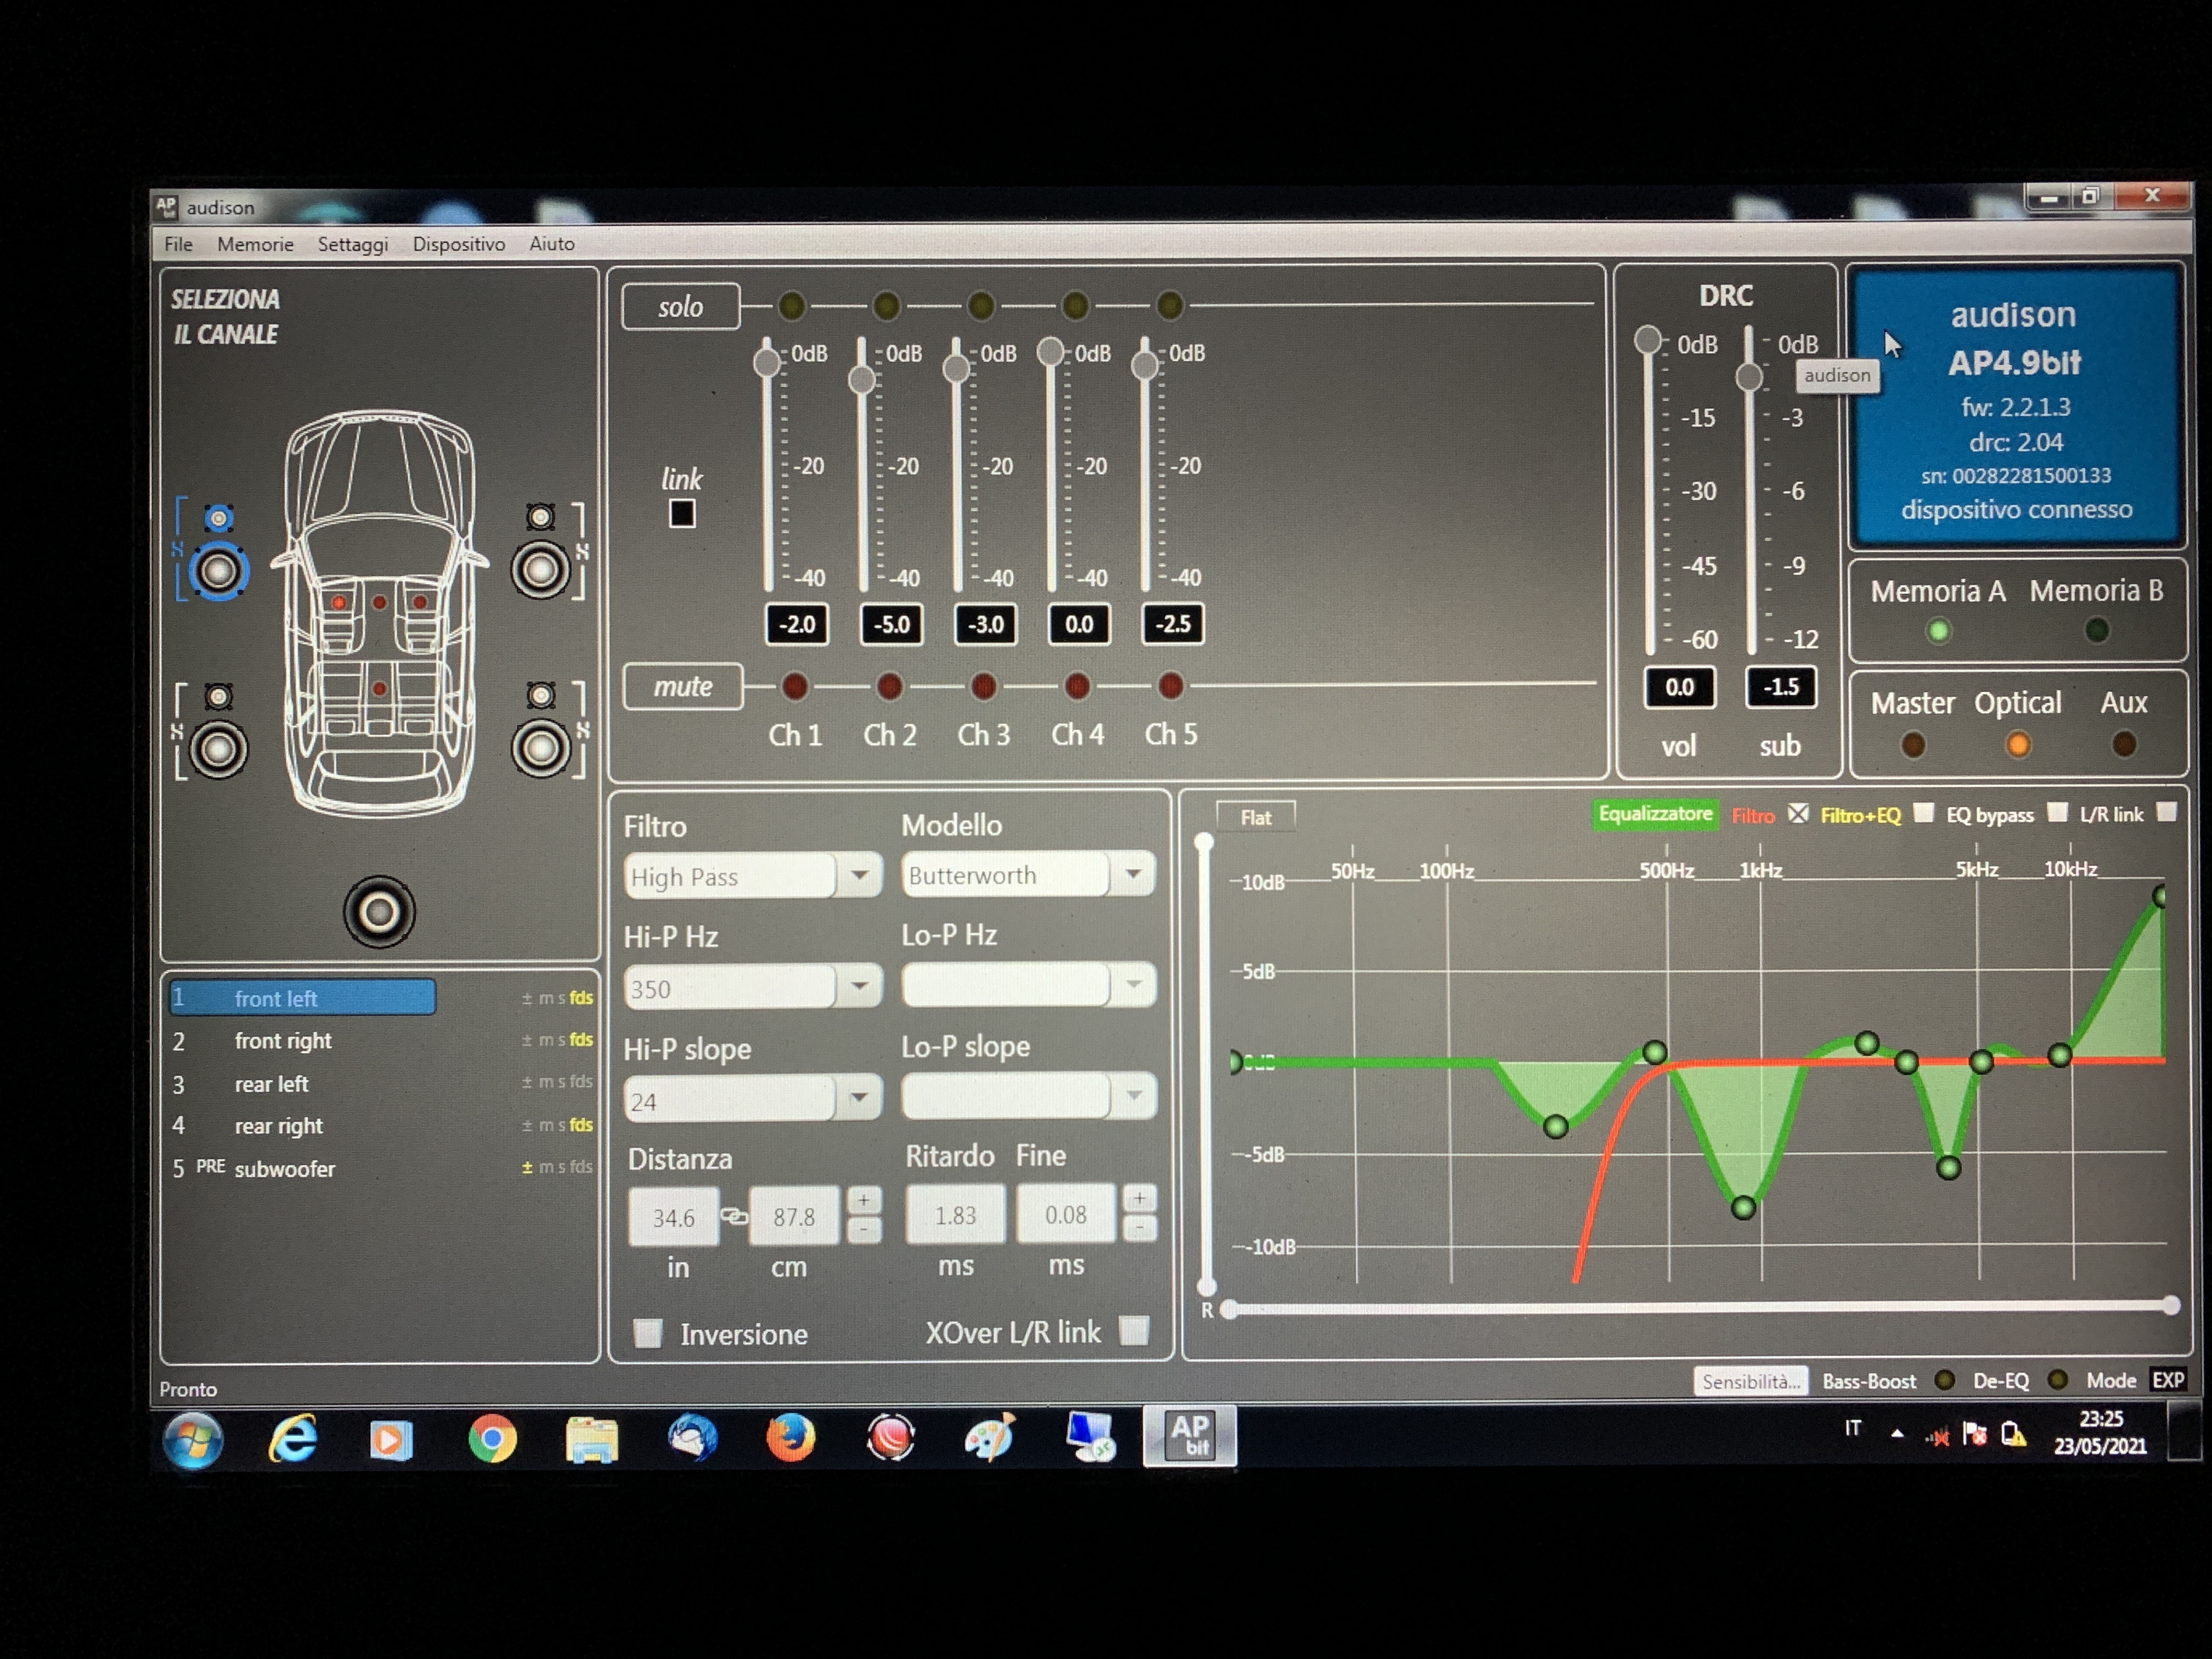Select the front right tweeter speaker icon

pos(541,517)
